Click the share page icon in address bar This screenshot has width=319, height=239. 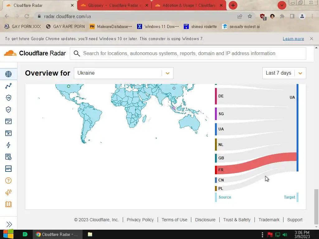coord(240,16)
